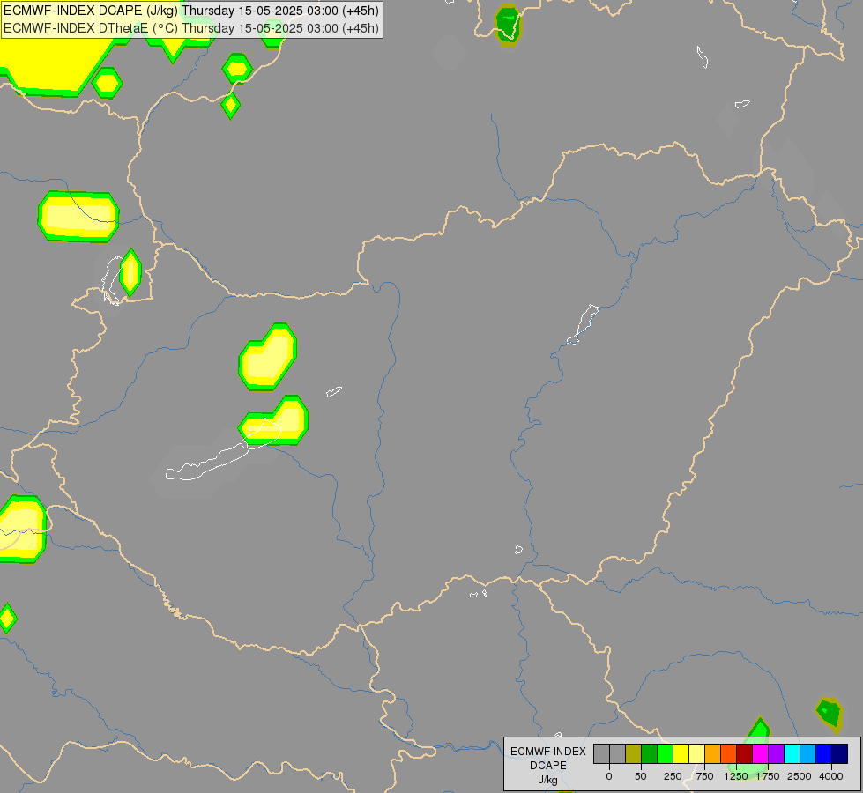
Task: Select the navy legend swatch
Action: (x=840, y=754)
